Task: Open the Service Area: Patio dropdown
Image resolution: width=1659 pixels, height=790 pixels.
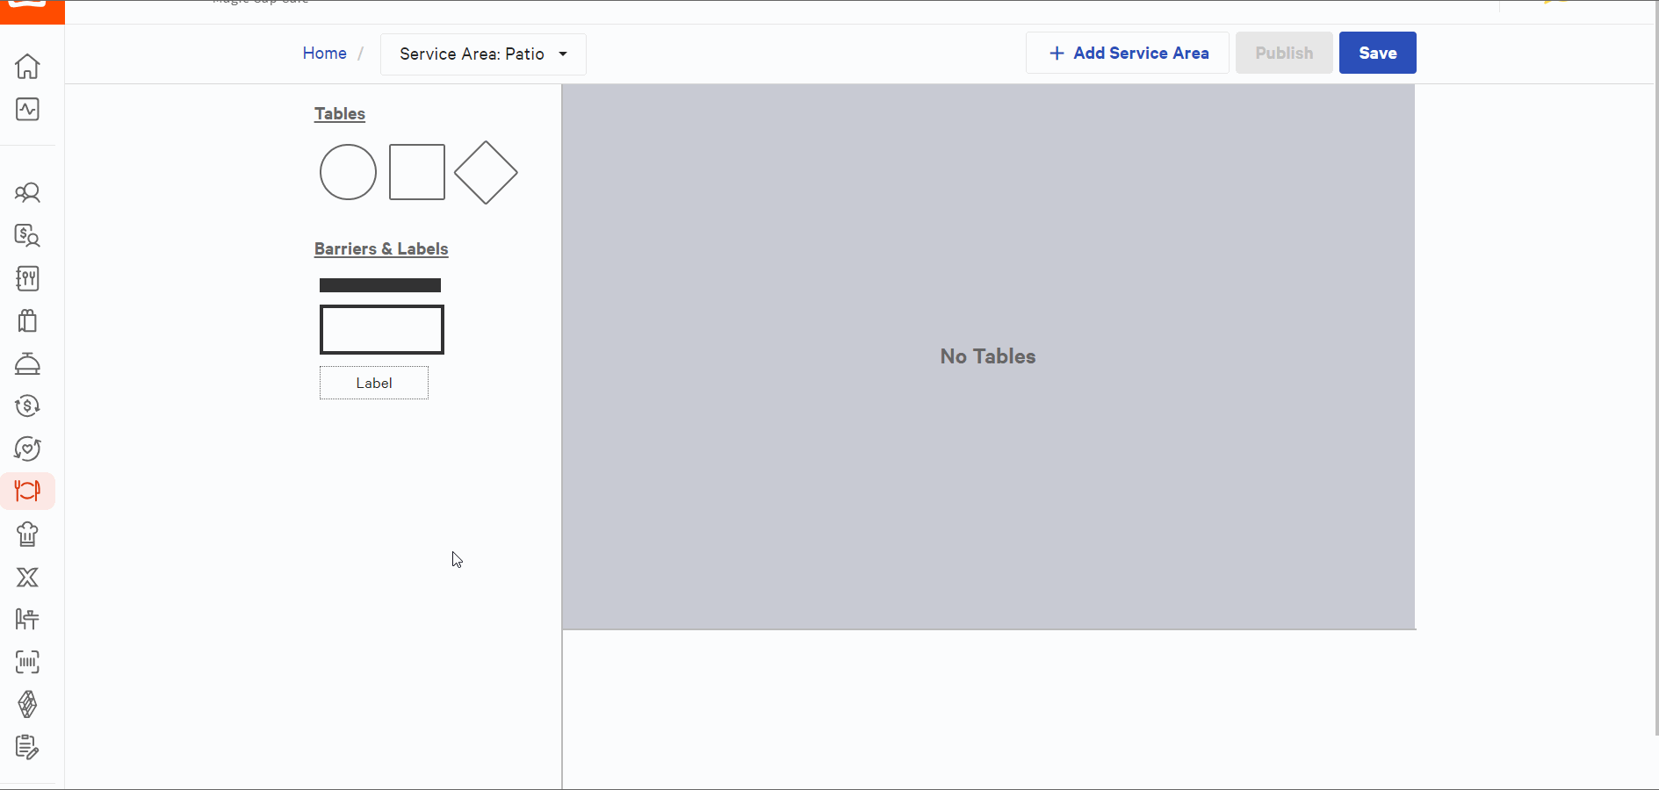Action: point(483,54)
